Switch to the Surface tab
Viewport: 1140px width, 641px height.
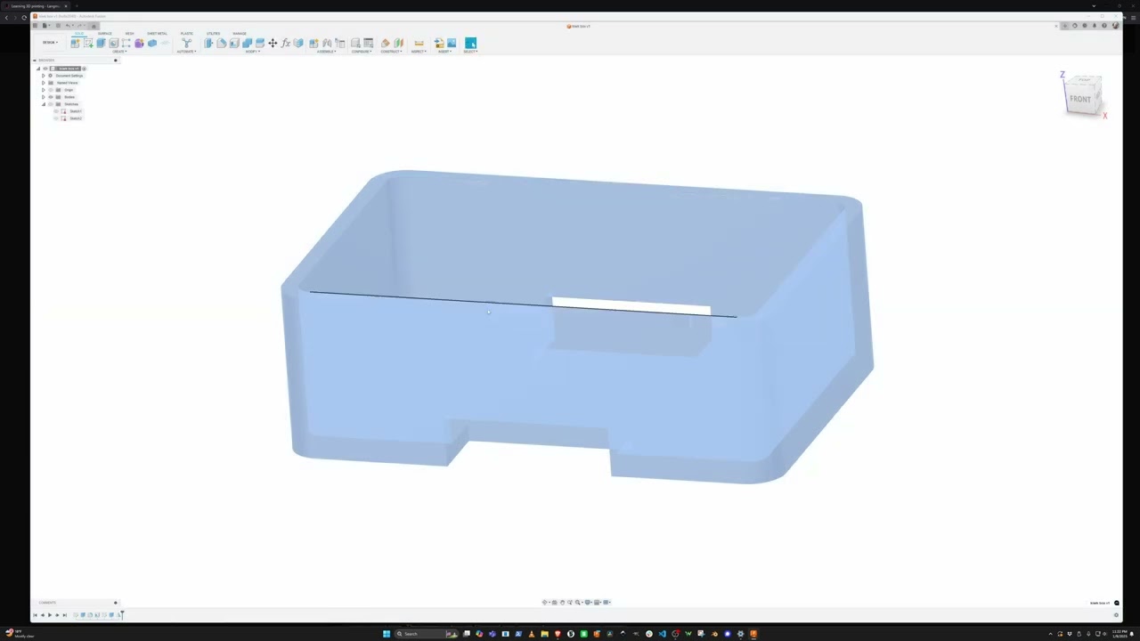(x=105, y=34)
